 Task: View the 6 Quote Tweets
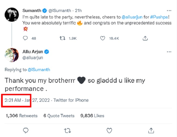[x=59, y=116]
